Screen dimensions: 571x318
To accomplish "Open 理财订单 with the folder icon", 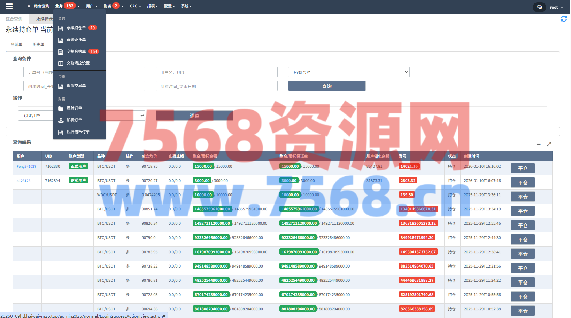I will point(74,108).
